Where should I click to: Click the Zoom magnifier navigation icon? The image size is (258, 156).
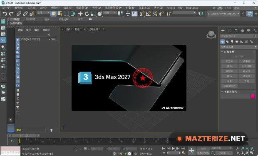click(238, 148)
